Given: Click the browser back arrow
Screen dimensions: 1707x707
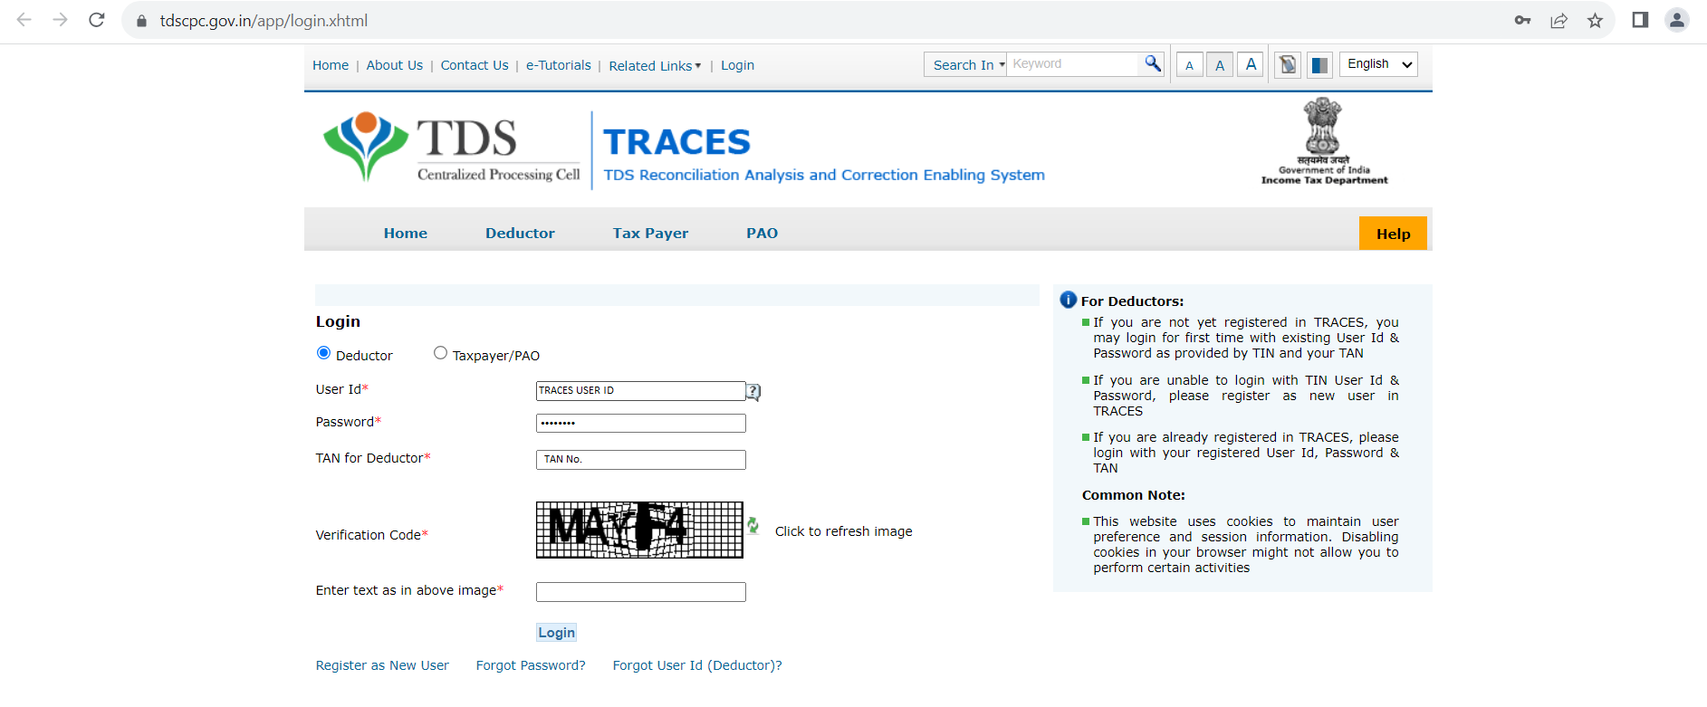Looking at the screenshot, I should (24, 20).
